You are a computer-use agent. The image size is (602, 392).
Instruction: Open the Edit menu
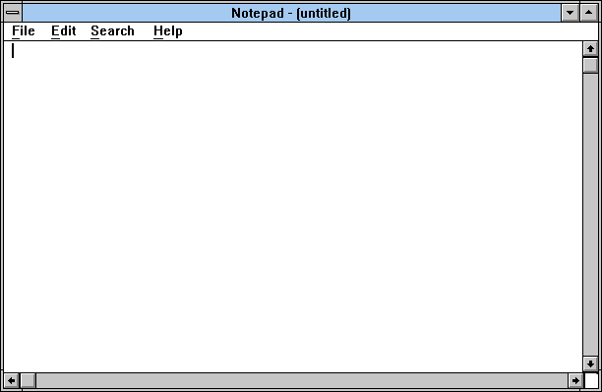[64, 31]
